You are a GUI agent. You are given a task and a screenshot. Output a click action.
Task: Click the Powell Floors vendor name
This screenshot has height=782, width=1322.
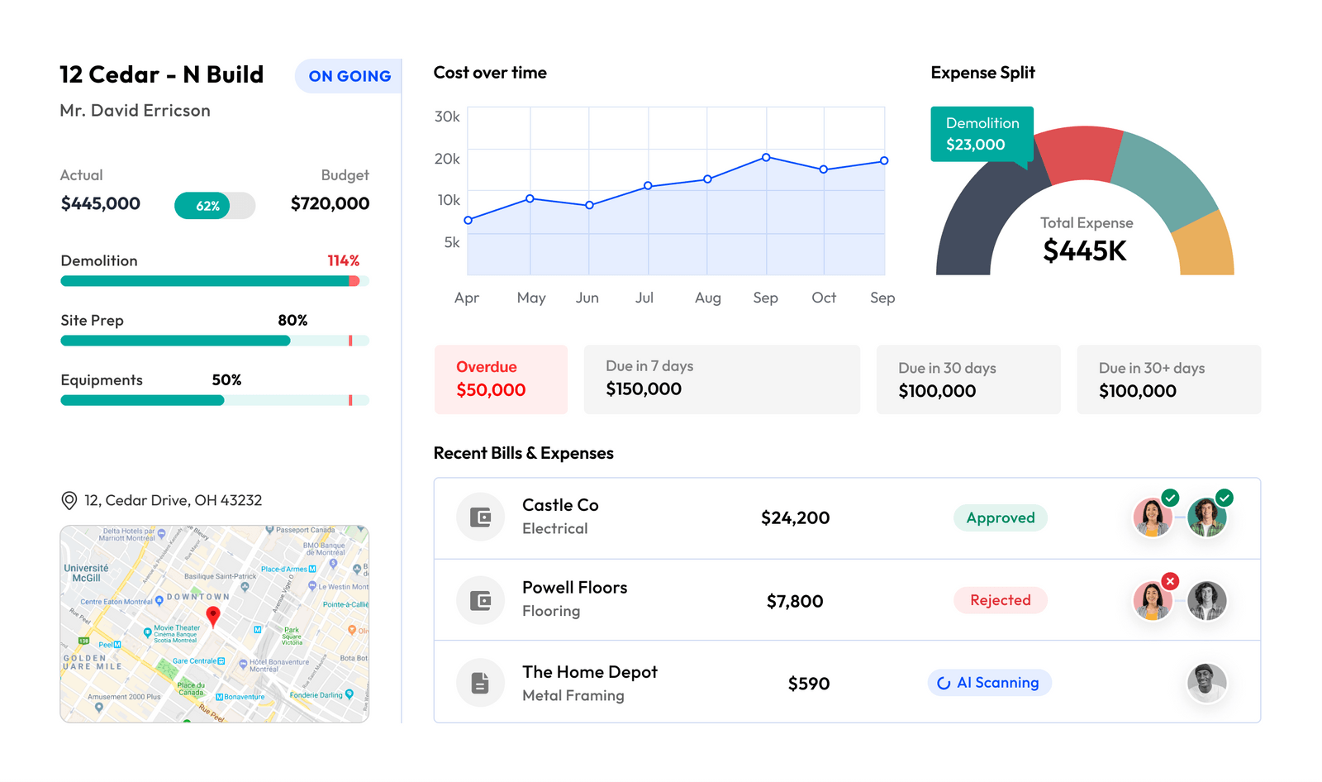pyautogui.click(x=574, y=588)
